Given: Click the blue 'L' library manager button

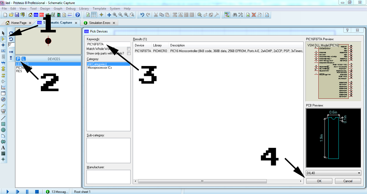Looking at the screenshot, I should pos(24,59).
